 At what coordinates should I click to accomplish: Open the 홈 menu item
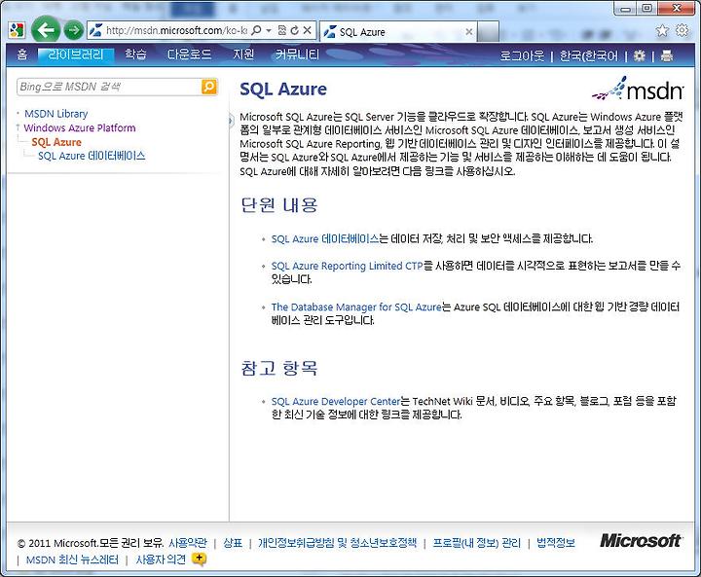21,54
